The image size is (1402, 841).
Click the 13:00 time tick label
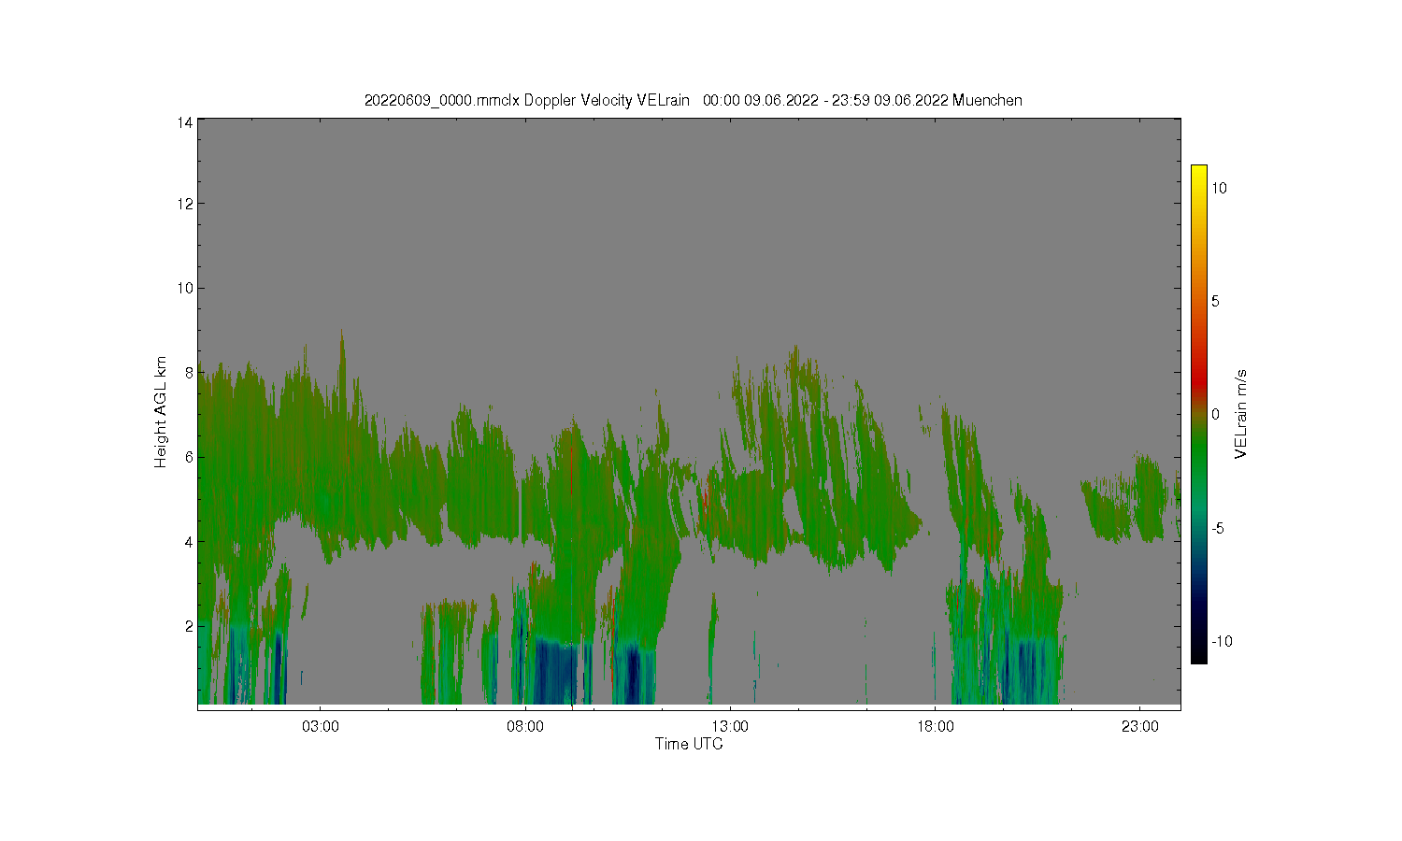point(730,726)
